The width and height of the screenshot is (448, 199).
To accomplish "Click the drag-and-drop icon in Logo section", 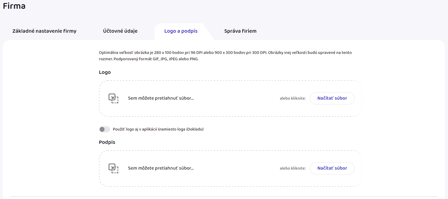I will pos(113,98).
